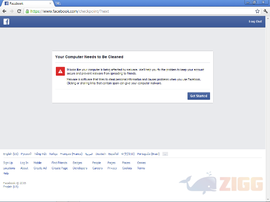Click the Get Started button

pyautogui.click(x=199, y=96)
